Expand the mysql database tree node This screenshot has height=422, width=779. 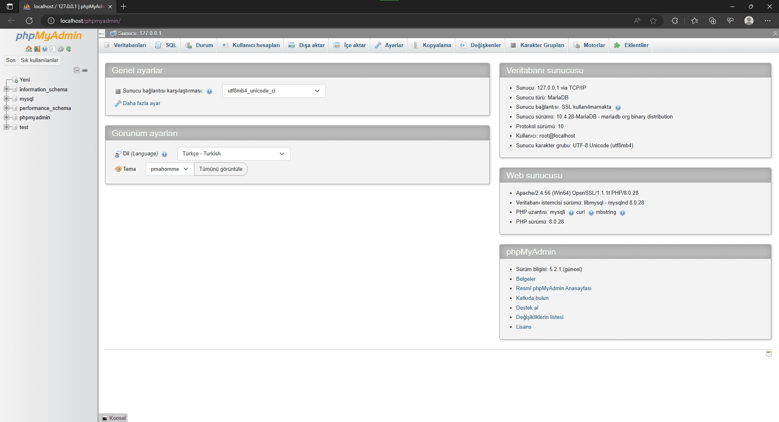click(x=6, y=99)
